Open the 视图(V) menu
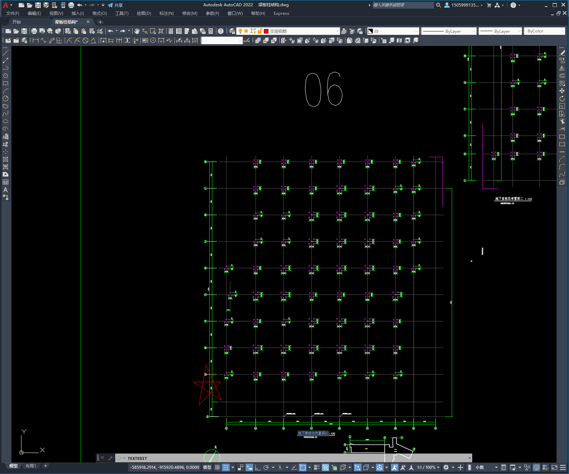Image resolution: width=569 pixels, height=474 pixels. coord(56,13)
